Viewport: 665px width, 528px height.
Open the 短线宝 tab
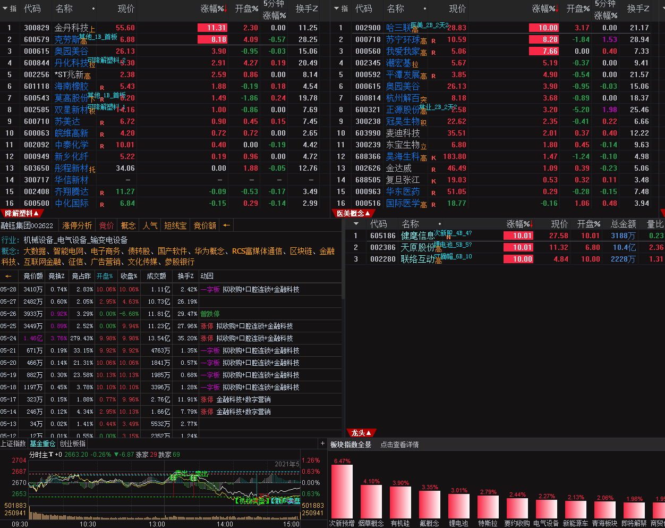tap(175, 225)
